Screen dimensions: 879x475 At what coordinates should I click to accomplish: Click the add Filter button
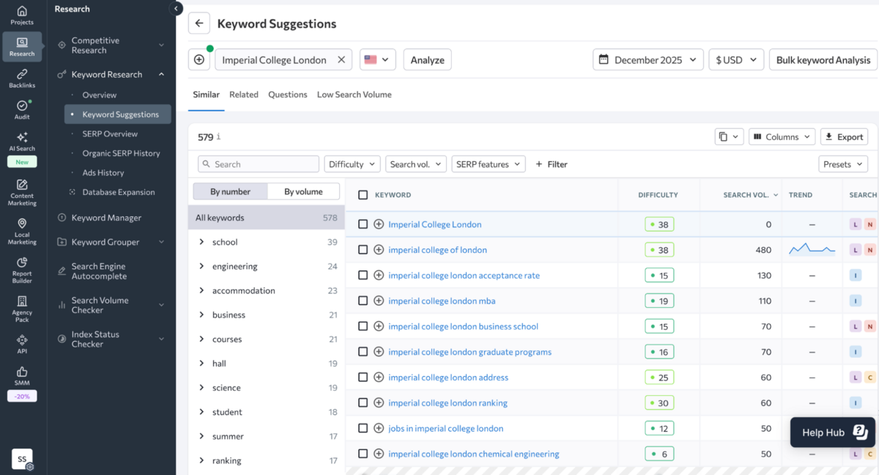(x=552, y=164)
